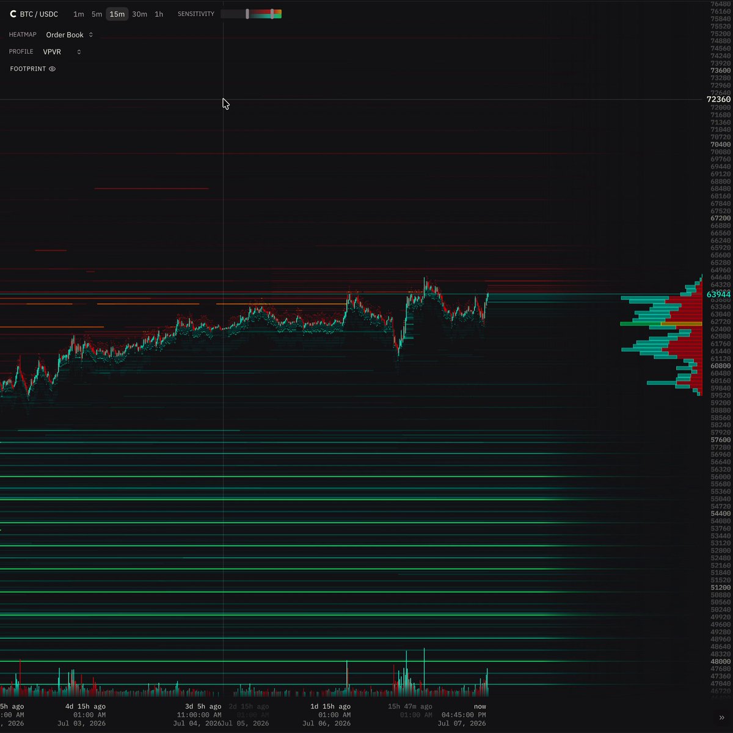The image size is (733, 733).
Task: Click the 'now' time axis label
Action: (x=480, y=706)
